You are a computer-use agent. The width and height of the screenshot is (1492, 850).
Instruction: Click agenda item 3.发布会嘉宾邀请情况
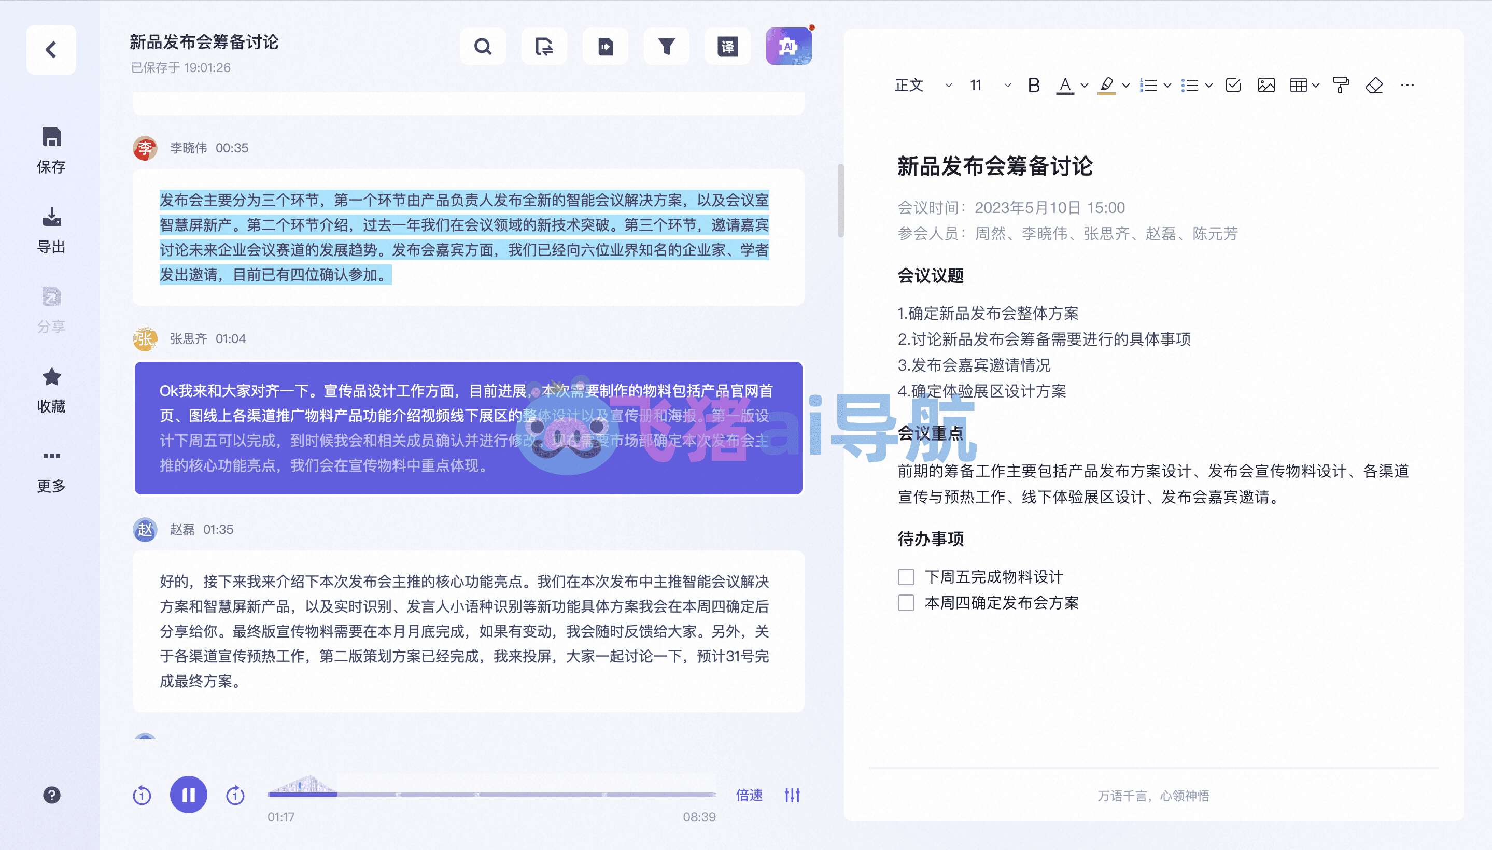point(974,365)
